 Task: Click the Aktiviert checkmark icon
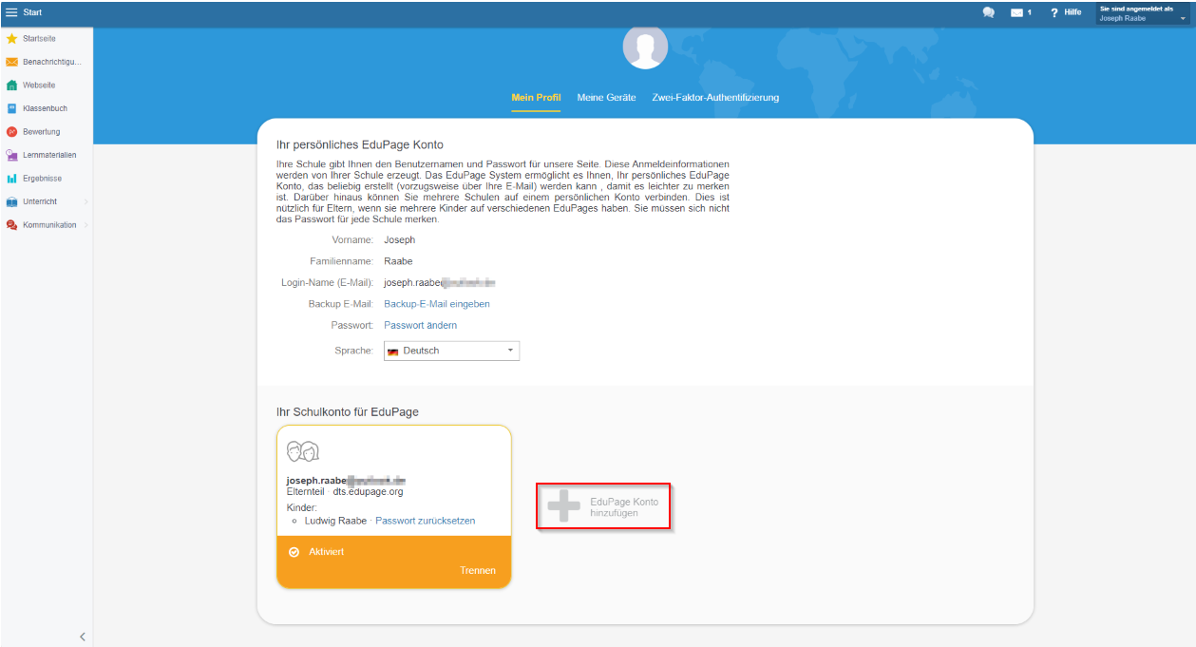(x=294, y=551)
